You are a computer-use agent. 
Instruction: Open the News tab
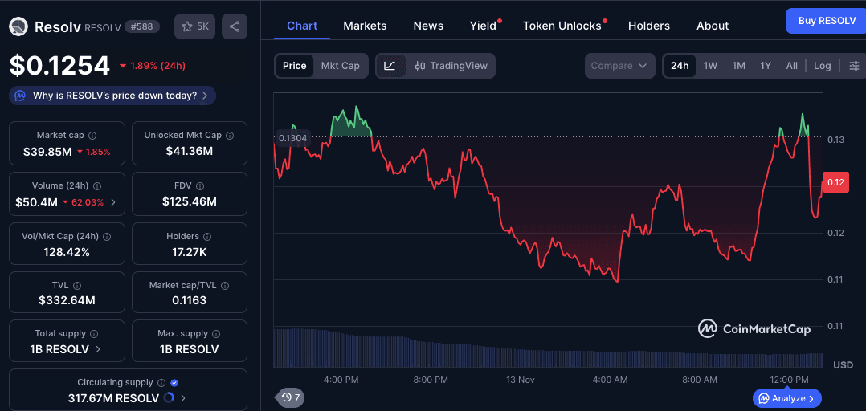[428, 26]
